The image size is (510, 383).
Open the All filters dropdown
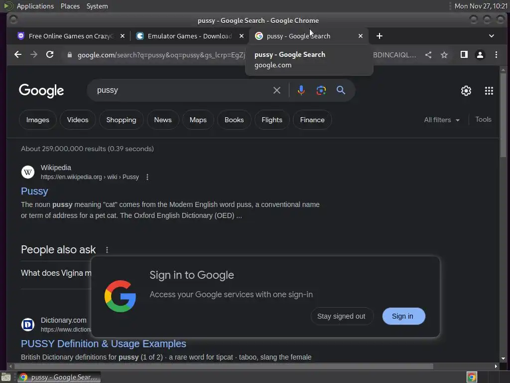(442, 120)
